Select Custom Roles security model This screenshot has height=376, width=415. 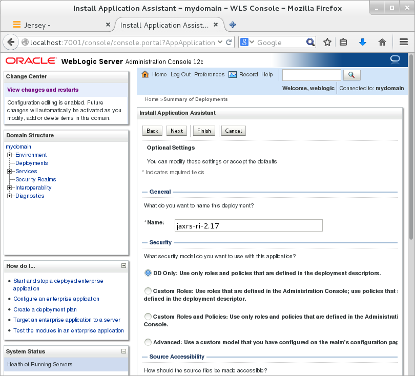point(148,291)
